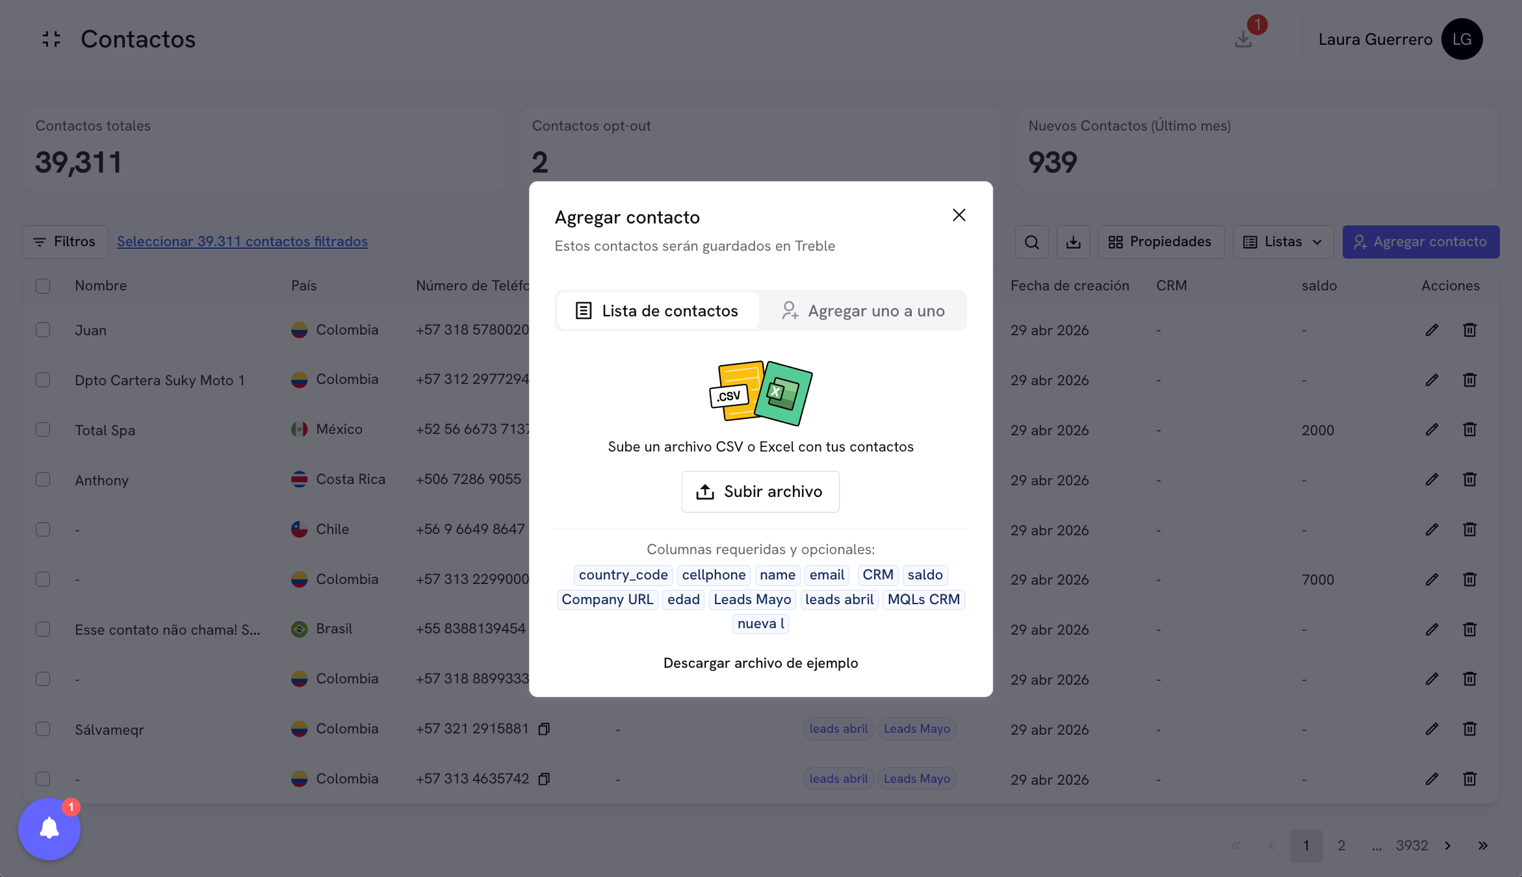Delete the Anthony contact
The height and width of the screenshot is (877, 1522).
[1469, 479]
